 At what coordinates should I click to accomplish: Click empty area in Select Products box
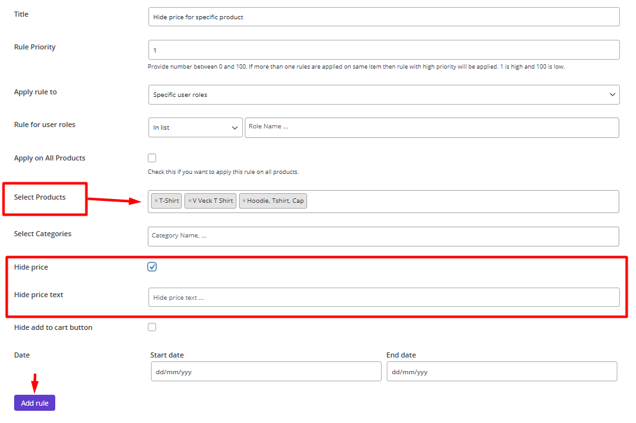tap(463, 202)
